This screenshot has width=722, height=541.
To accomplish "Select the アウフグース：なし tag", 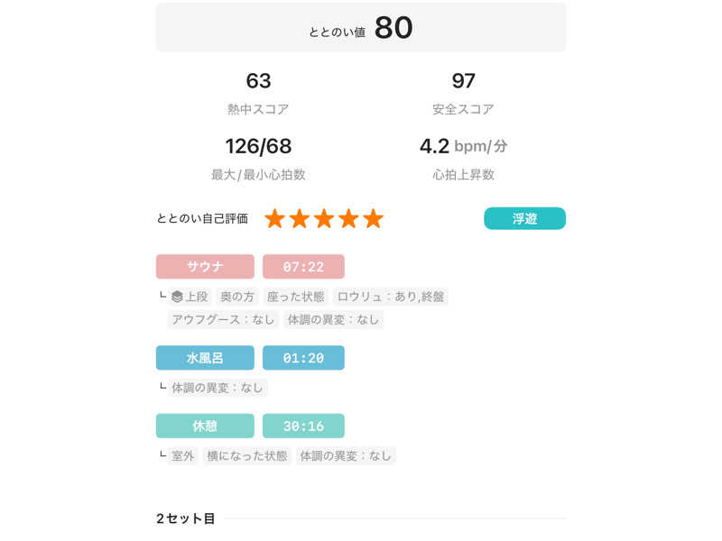I will pos(223,319).
